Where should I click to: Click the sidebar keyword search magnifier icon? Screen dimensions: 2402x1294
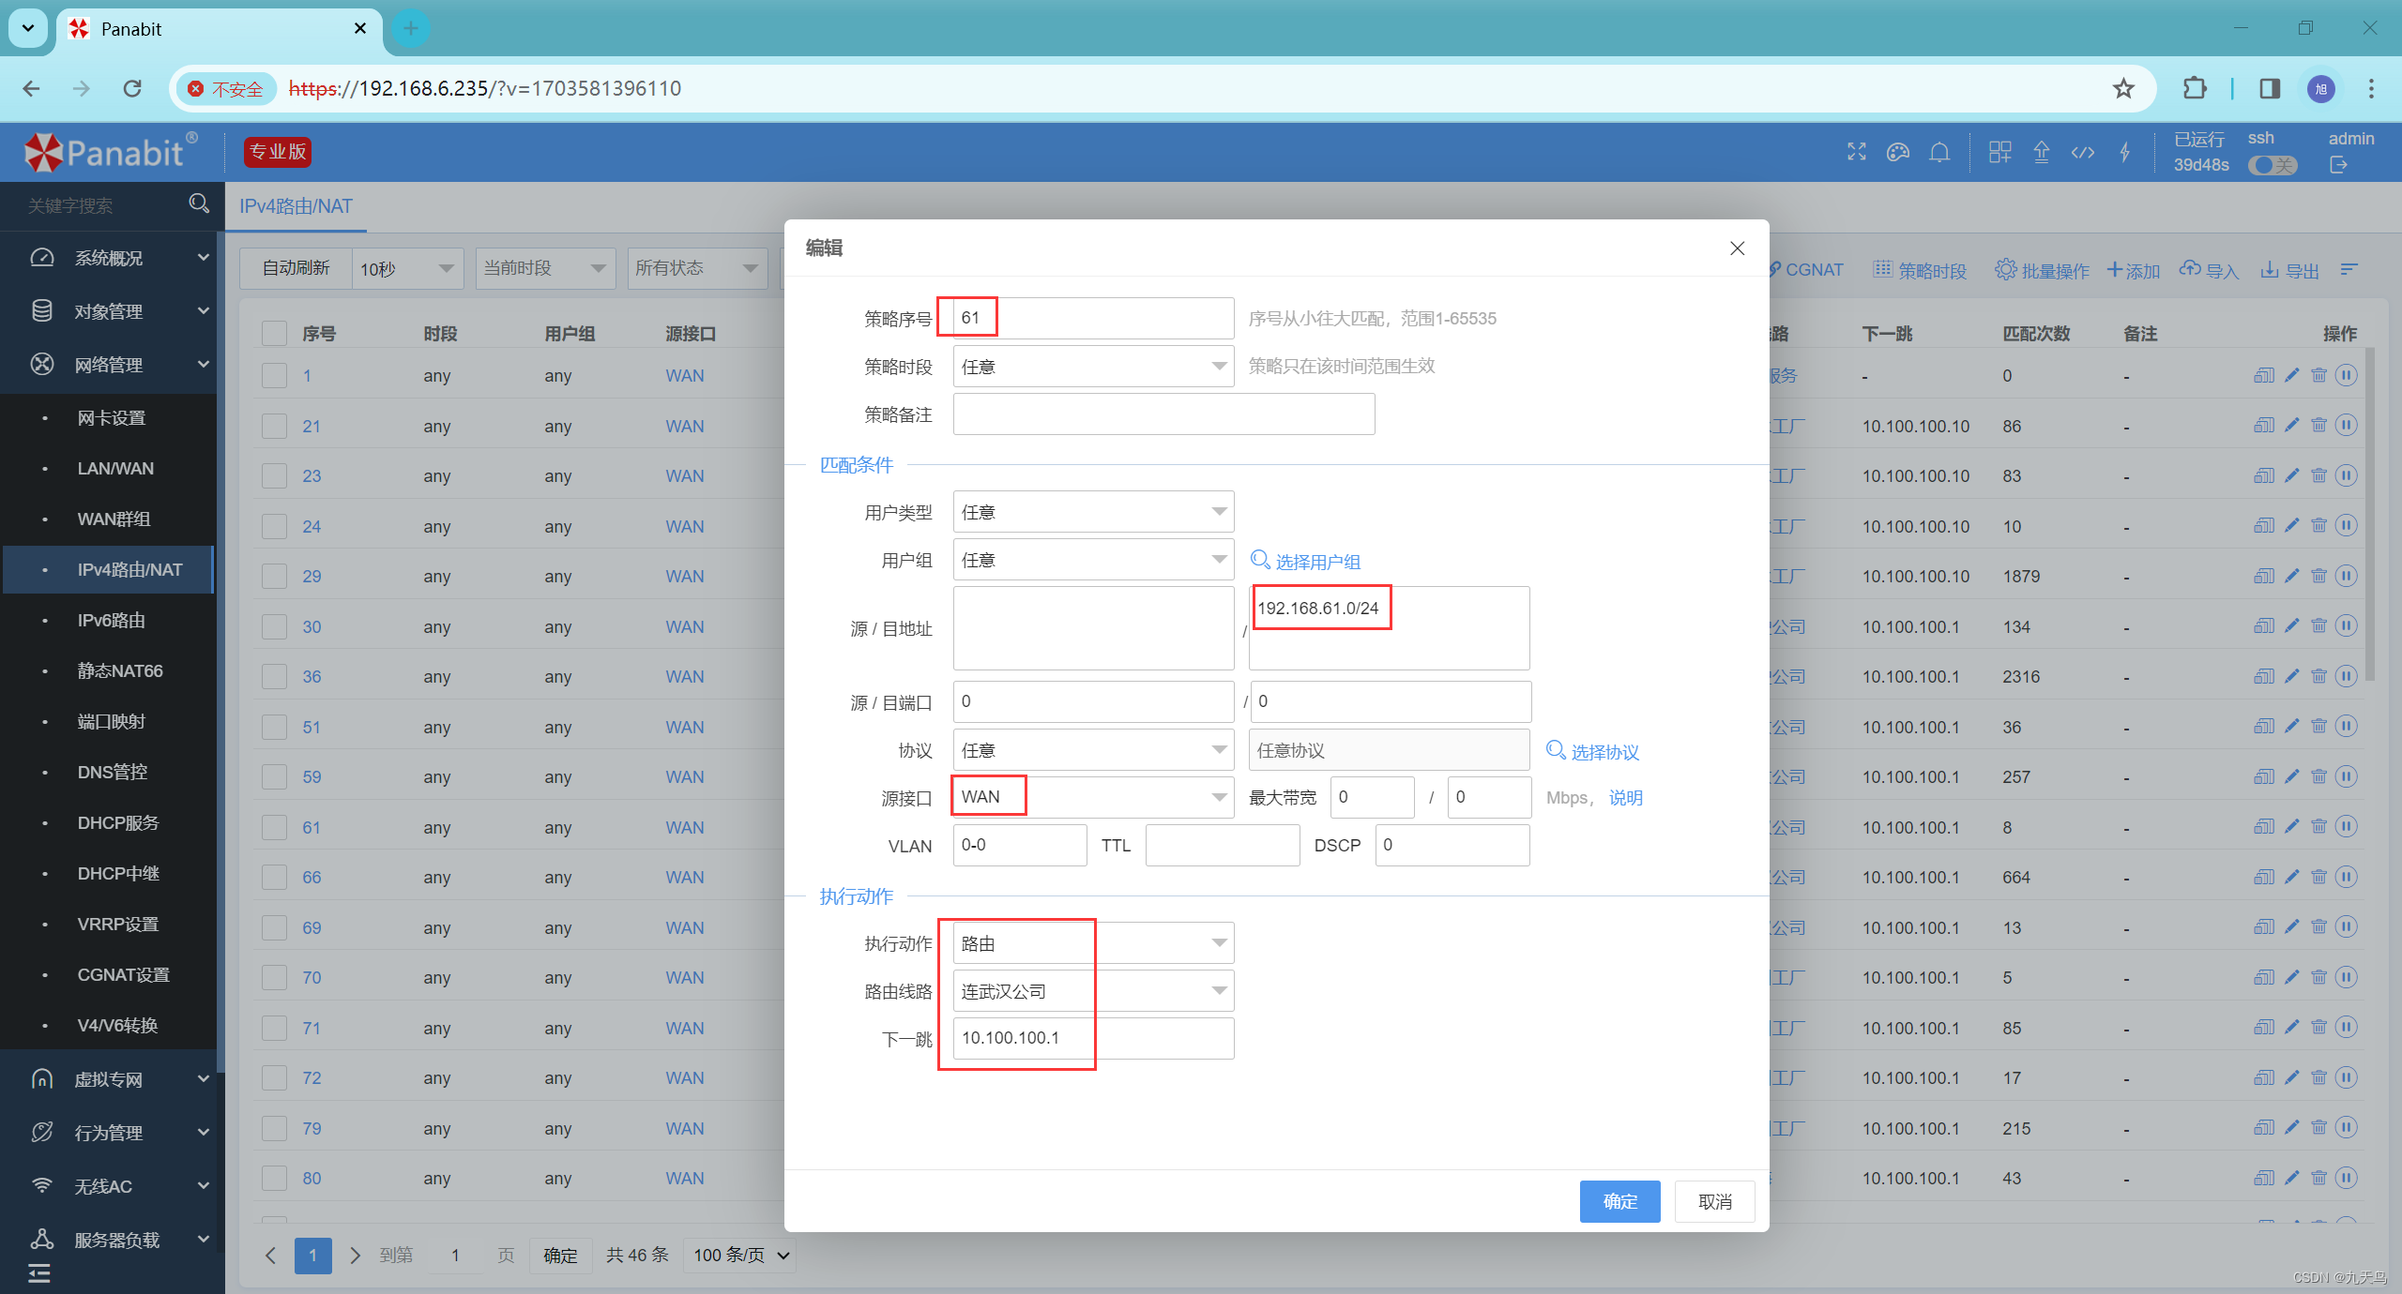[199, 203]
